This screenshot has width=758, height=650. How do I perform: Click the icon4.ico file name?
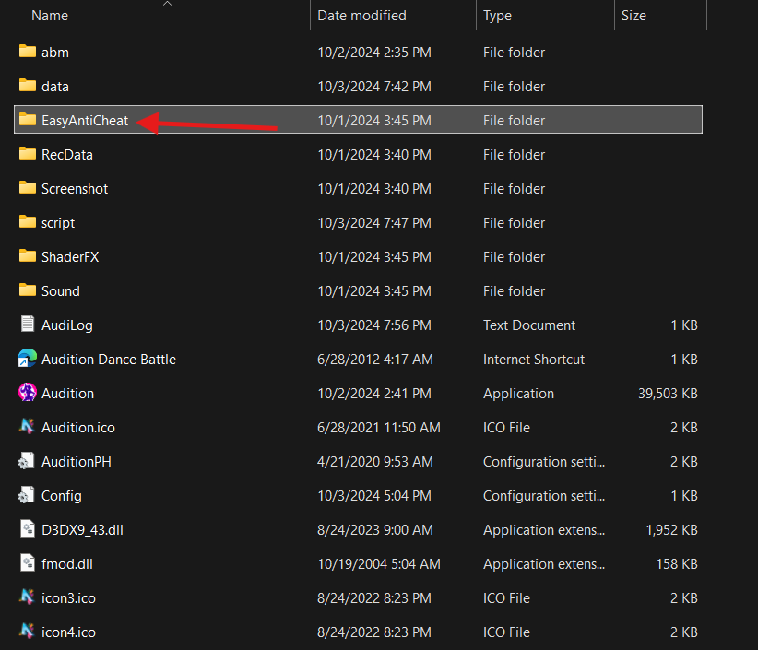[68, 632]
